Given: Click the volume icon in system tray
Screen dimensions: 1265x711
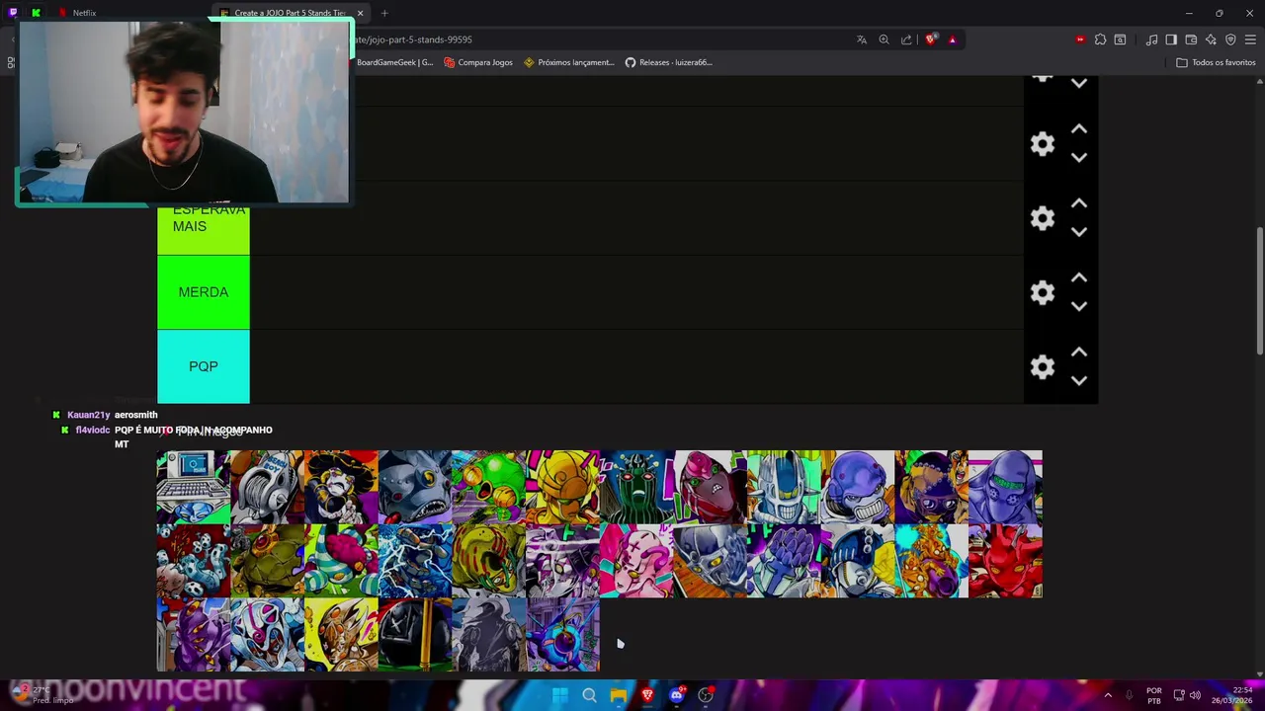Looking at the screenshot, I should coord(1195,695).
